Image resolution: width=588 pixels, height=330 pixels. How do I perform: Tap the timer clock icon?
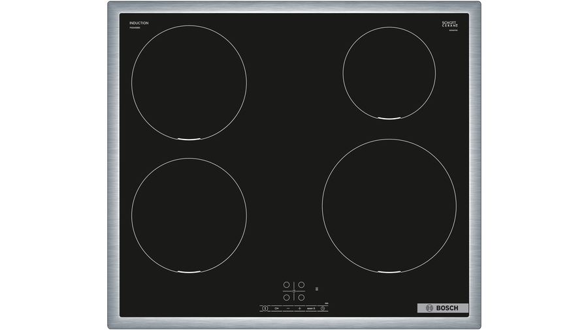pyautogui.click(x=323, y=308)
